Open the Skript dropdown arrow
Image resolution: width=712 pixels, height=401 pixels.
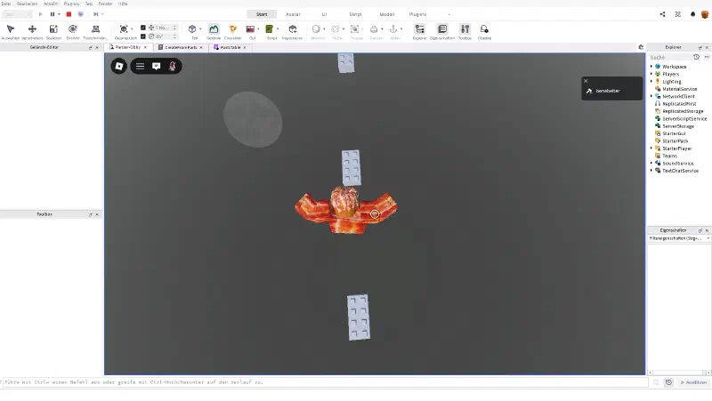(278, 29)
